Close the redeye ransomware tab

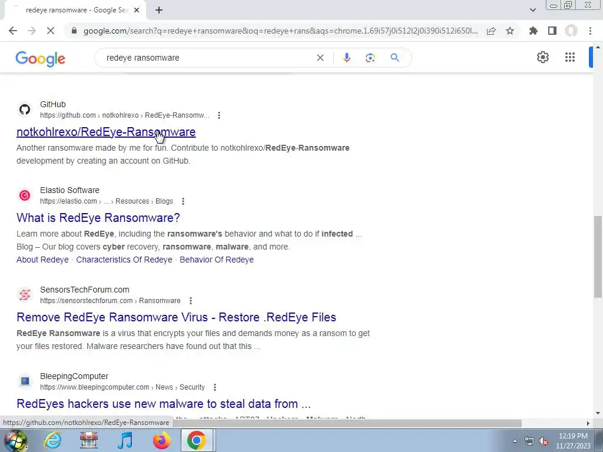click(137, 11)
